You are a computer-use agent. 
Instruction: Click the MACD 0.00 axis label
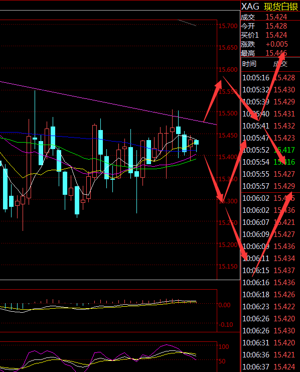(224, 305)
